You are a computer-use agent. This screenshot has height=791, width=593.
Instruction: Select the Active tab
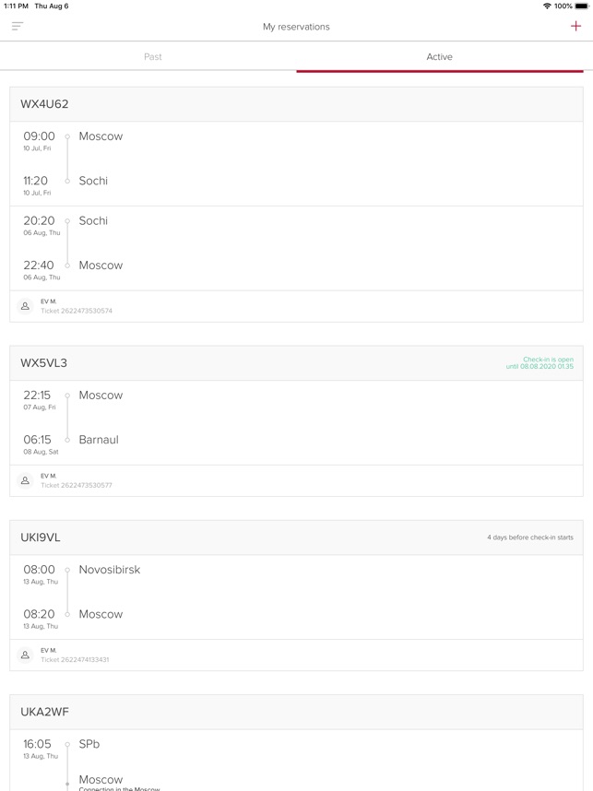tap(440, 56)
